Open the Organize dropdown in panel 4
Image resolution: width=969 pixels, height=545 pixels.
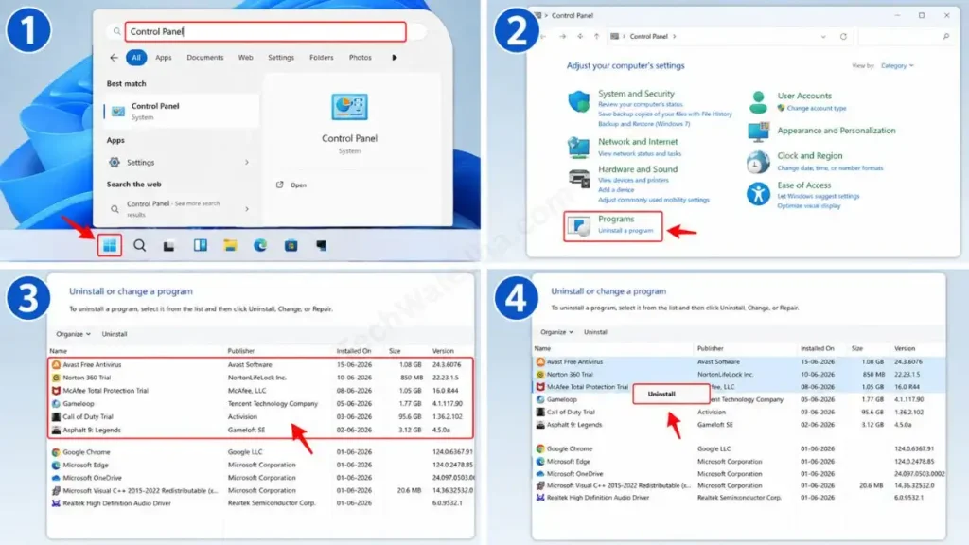point(556,332)
